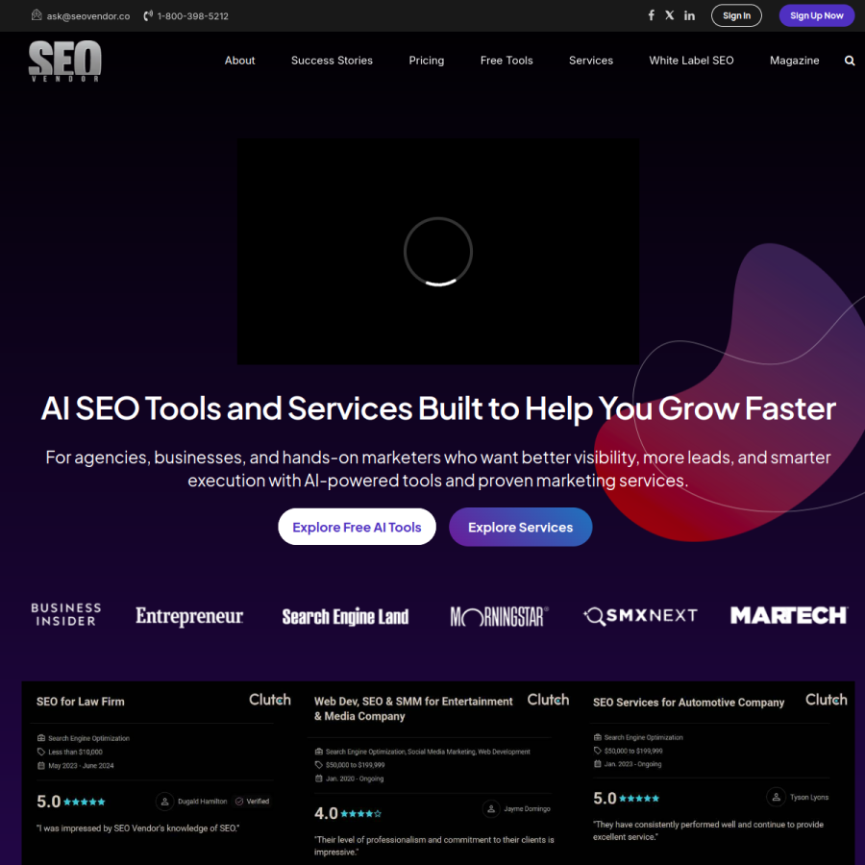Open Success Stories in the navigation
The width and height of the screenshot is (865, 865).
tap(332, 61)
